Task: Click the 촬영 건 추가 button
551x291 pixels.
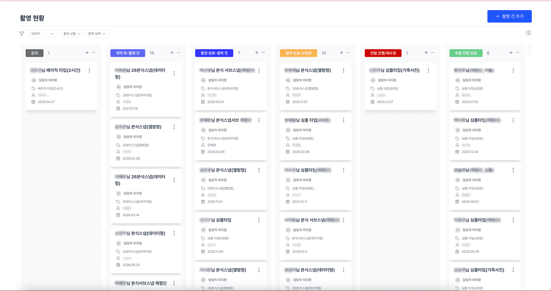Action: pyautogui.click(x=509, y=16)
